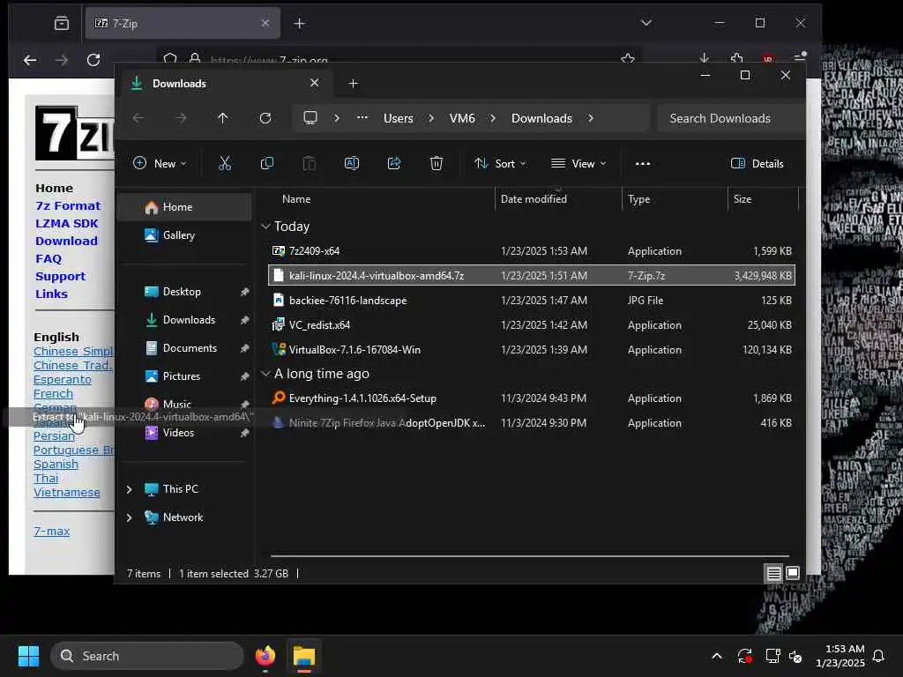
Task: Expand This PC in the navigation pane
Action: point(129,488)
